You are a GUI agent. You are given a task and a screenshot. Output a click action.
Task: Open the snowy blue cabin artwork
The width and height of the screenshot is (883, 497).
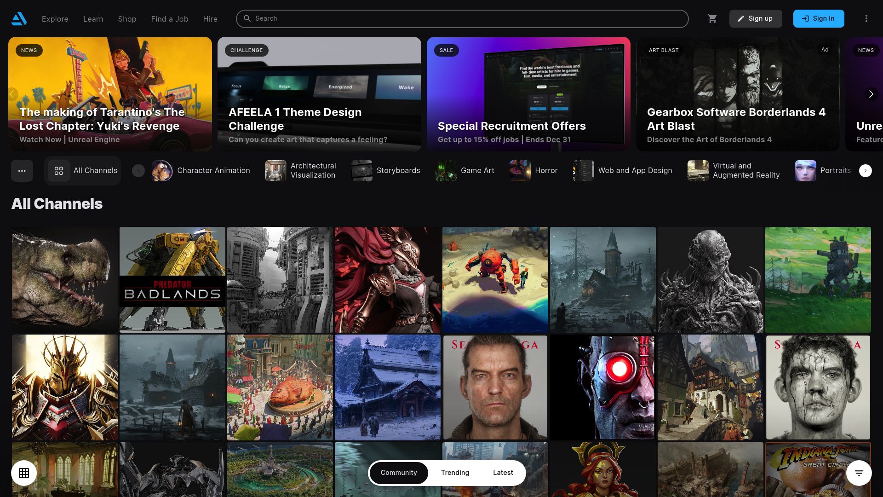(x=388, y=387)
